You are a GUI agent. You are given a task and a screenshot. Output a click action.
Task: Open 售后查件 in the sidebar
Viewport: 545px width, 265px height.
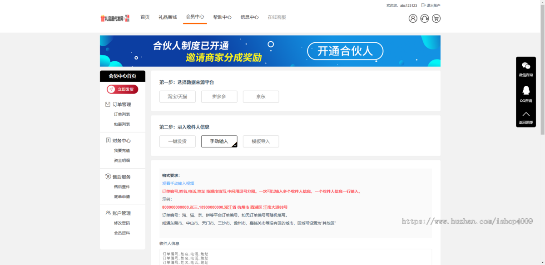122,187
